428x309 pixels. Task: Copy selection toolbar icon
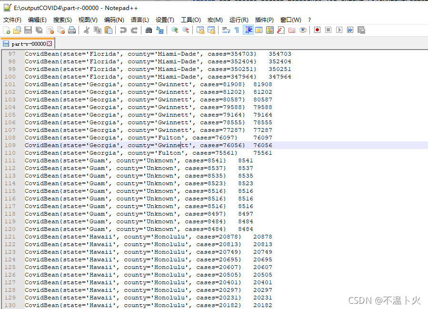coord(98,30)
